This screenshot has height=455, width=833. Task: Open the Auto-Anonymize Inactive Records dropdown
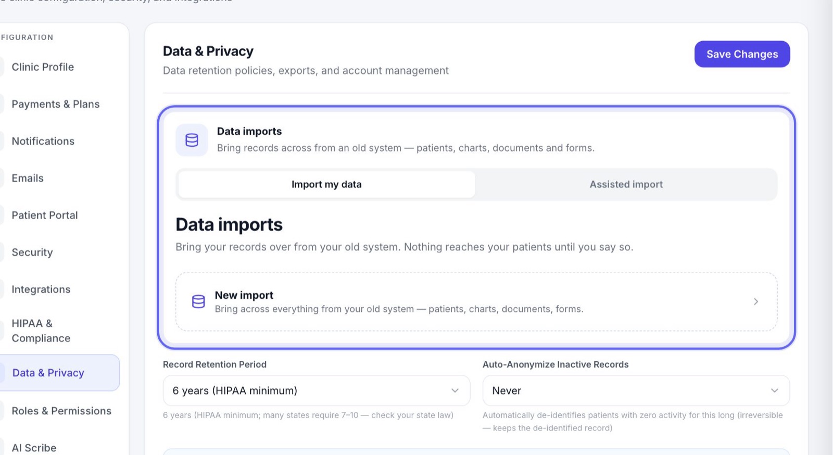(x=636, y=390)
